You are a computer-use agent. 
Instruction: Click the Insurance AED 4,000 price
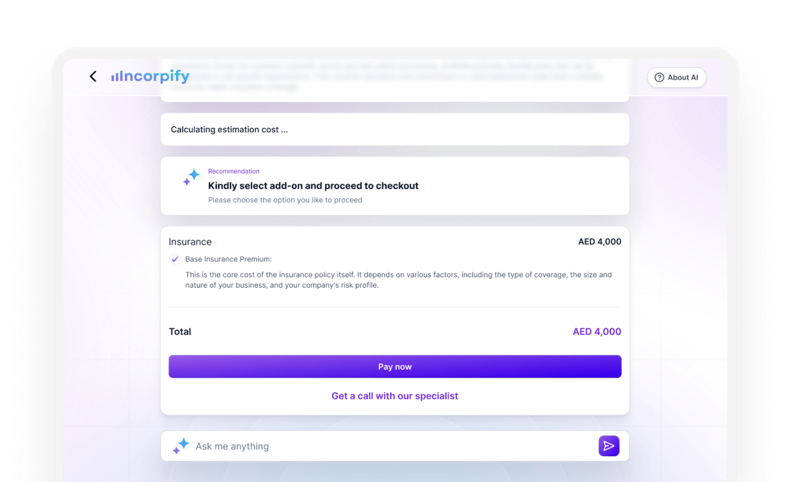coord(599,242)
